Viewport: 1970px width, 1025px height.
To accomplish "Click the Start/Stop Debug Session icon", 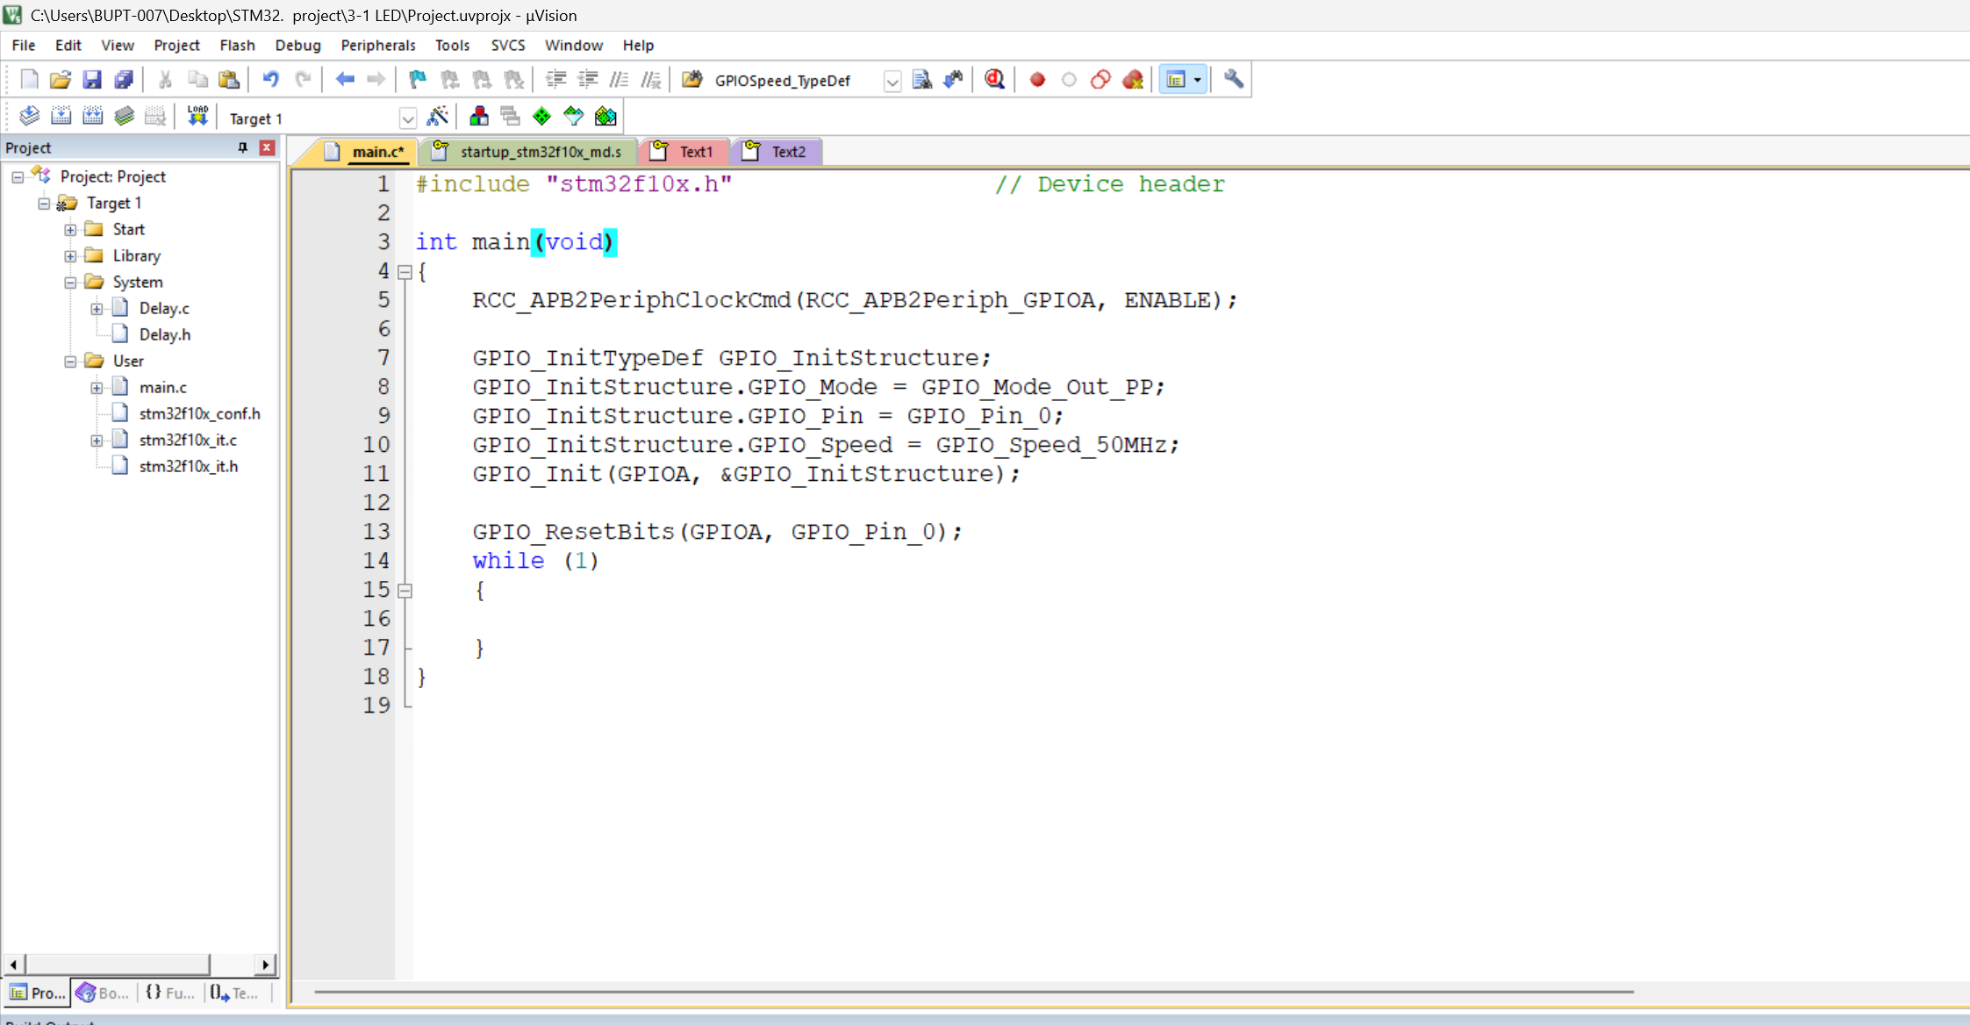I will (x=994, y=80).
